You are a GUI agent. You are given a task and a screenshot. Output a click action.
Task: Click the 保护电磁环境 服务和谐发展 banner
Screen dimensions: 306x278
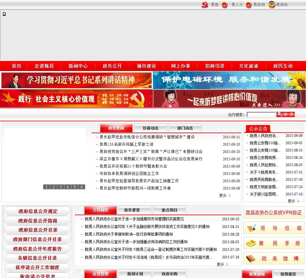coord(229,80)
